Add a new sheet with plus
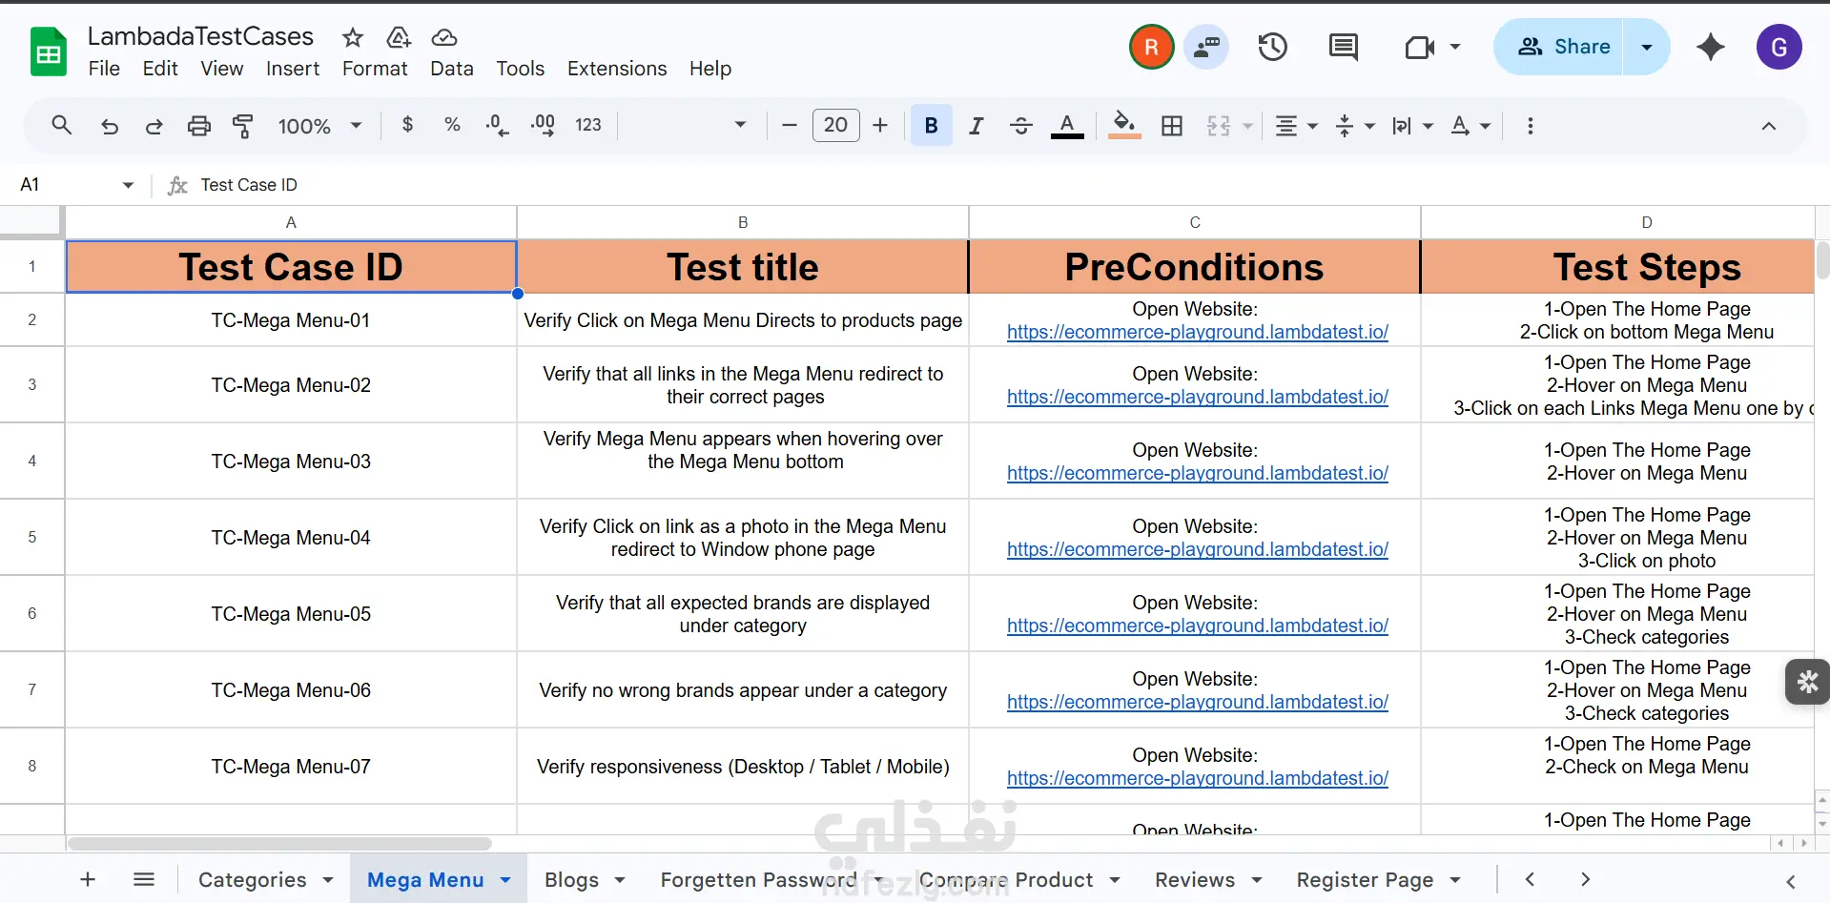The height and width of the screenshot is (903, 1830). [88, 879]
